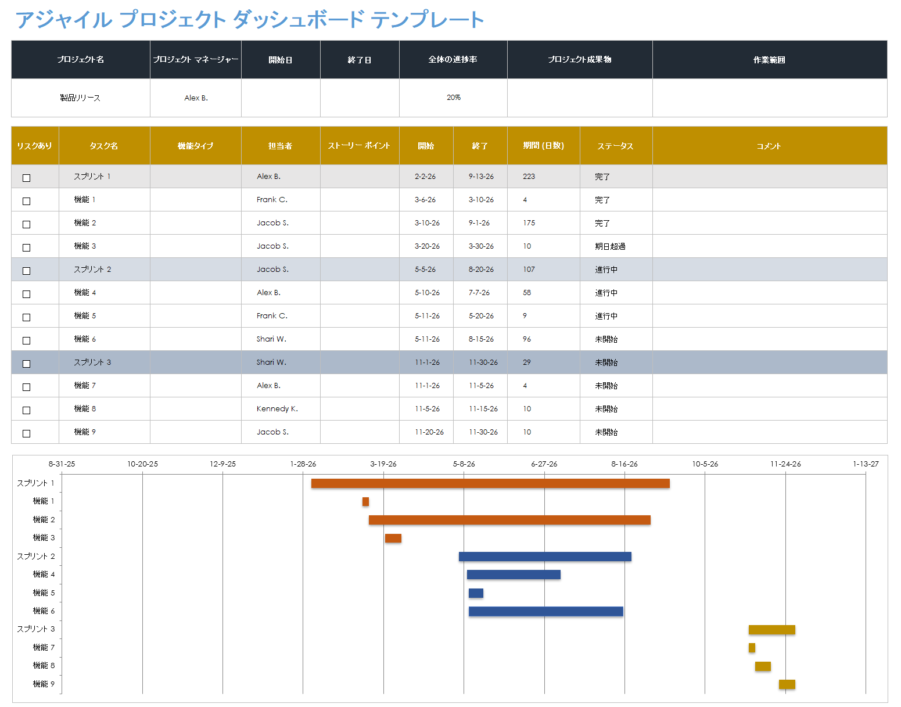901x707 pixels.
Task: Click the 機能 2 orange Gantt bar
Action: click(509, 520)
